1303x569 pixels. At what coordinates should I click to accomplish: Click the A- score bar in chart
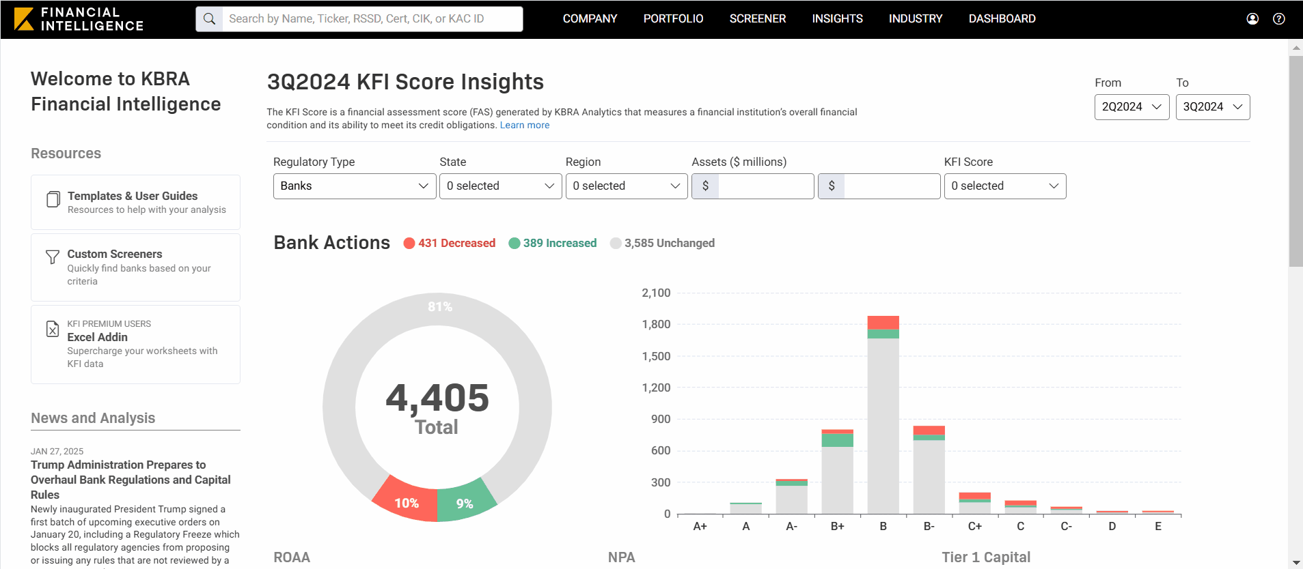point(791,497)
